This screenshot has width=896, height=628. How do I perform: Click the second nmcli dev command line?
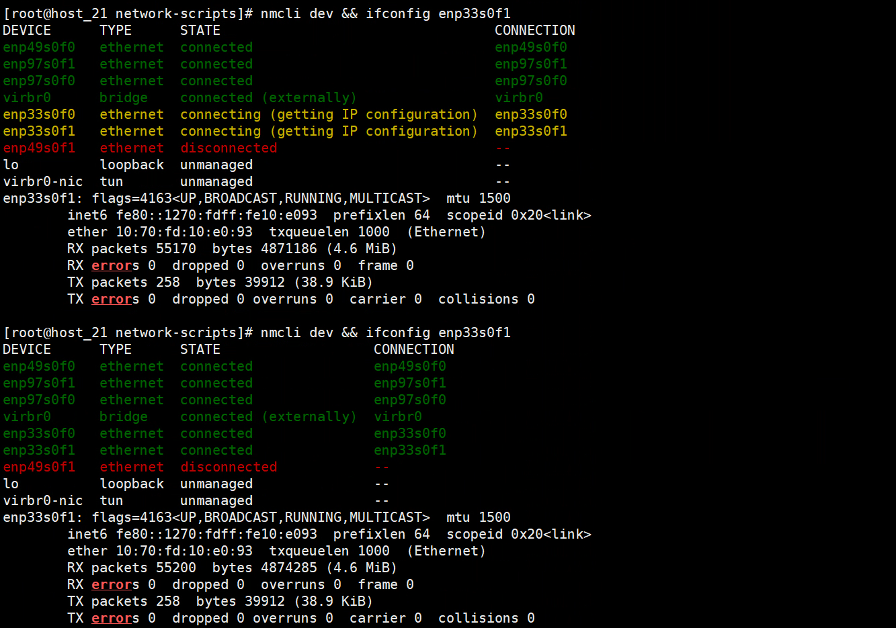pyautogui.click(x=385, y=332)
